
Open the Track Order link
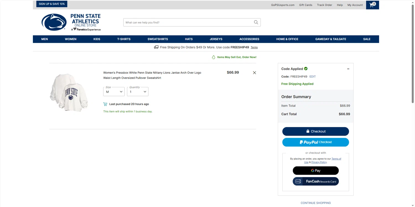pyautogui.click(x=325, y=5)
